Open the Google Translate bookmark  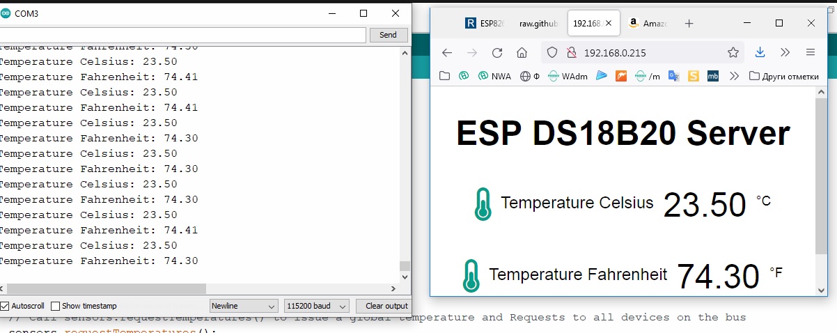(673, 76)
